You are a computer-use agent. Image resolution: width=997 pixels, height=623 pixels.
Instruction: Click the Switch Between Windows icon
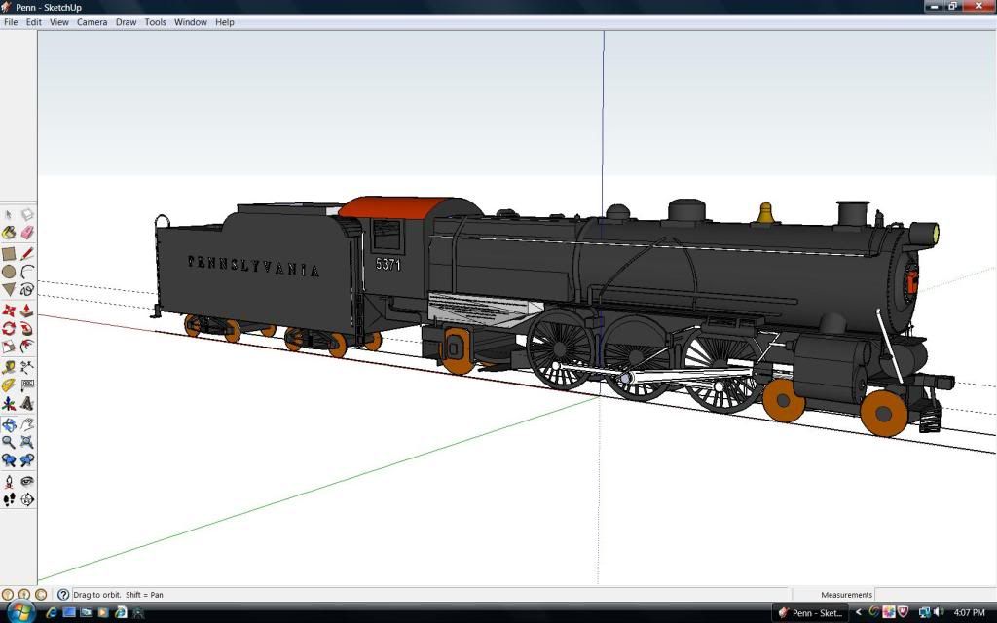86,613
